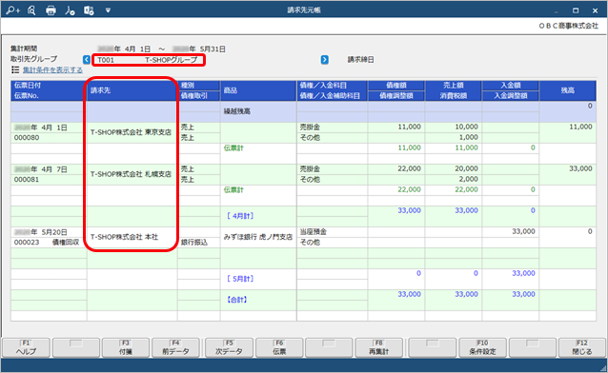Click T-SHOP株式会社 札幌支店 cell
Viewport: 608px width, 373px height.
pyautogui.click(x=131, y=174)
